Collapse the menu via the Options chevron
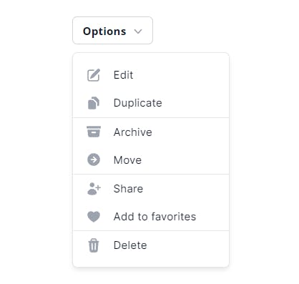The width and height of the screenshot is (299, 284). [x=138, y=31]
